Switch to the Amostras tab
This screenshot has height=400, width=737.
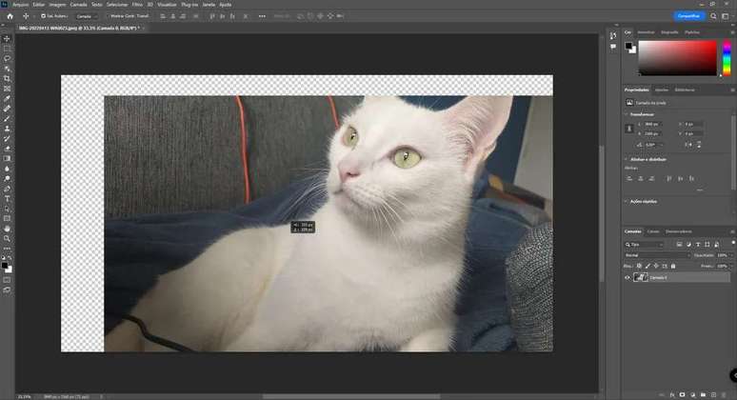pyautogui.click(x=646, y=32)
